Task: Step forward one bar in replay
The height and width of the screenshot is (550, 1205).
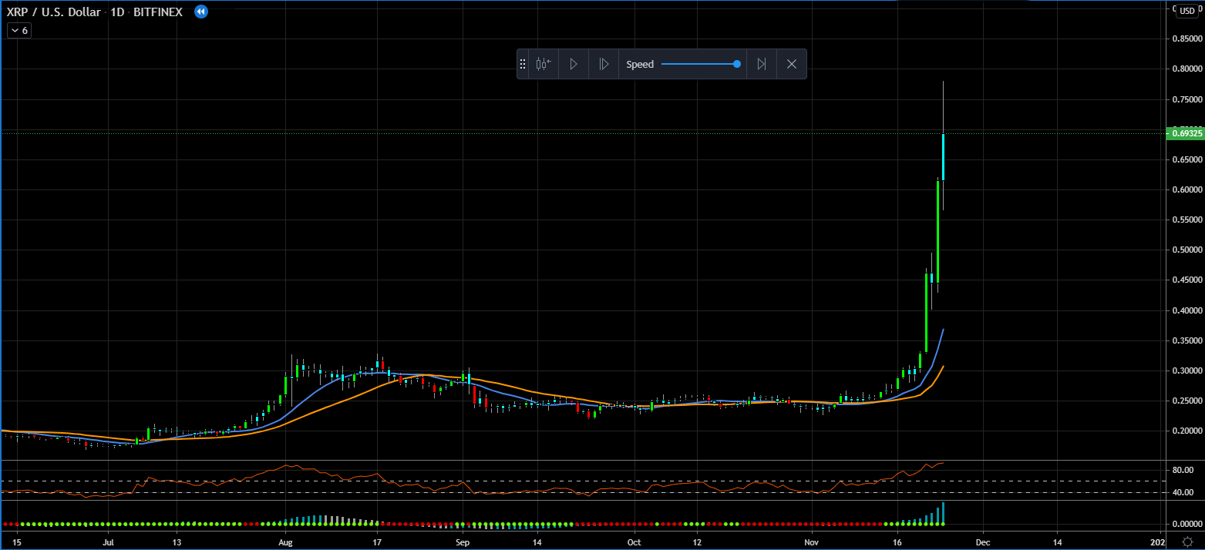Action: 604,65
